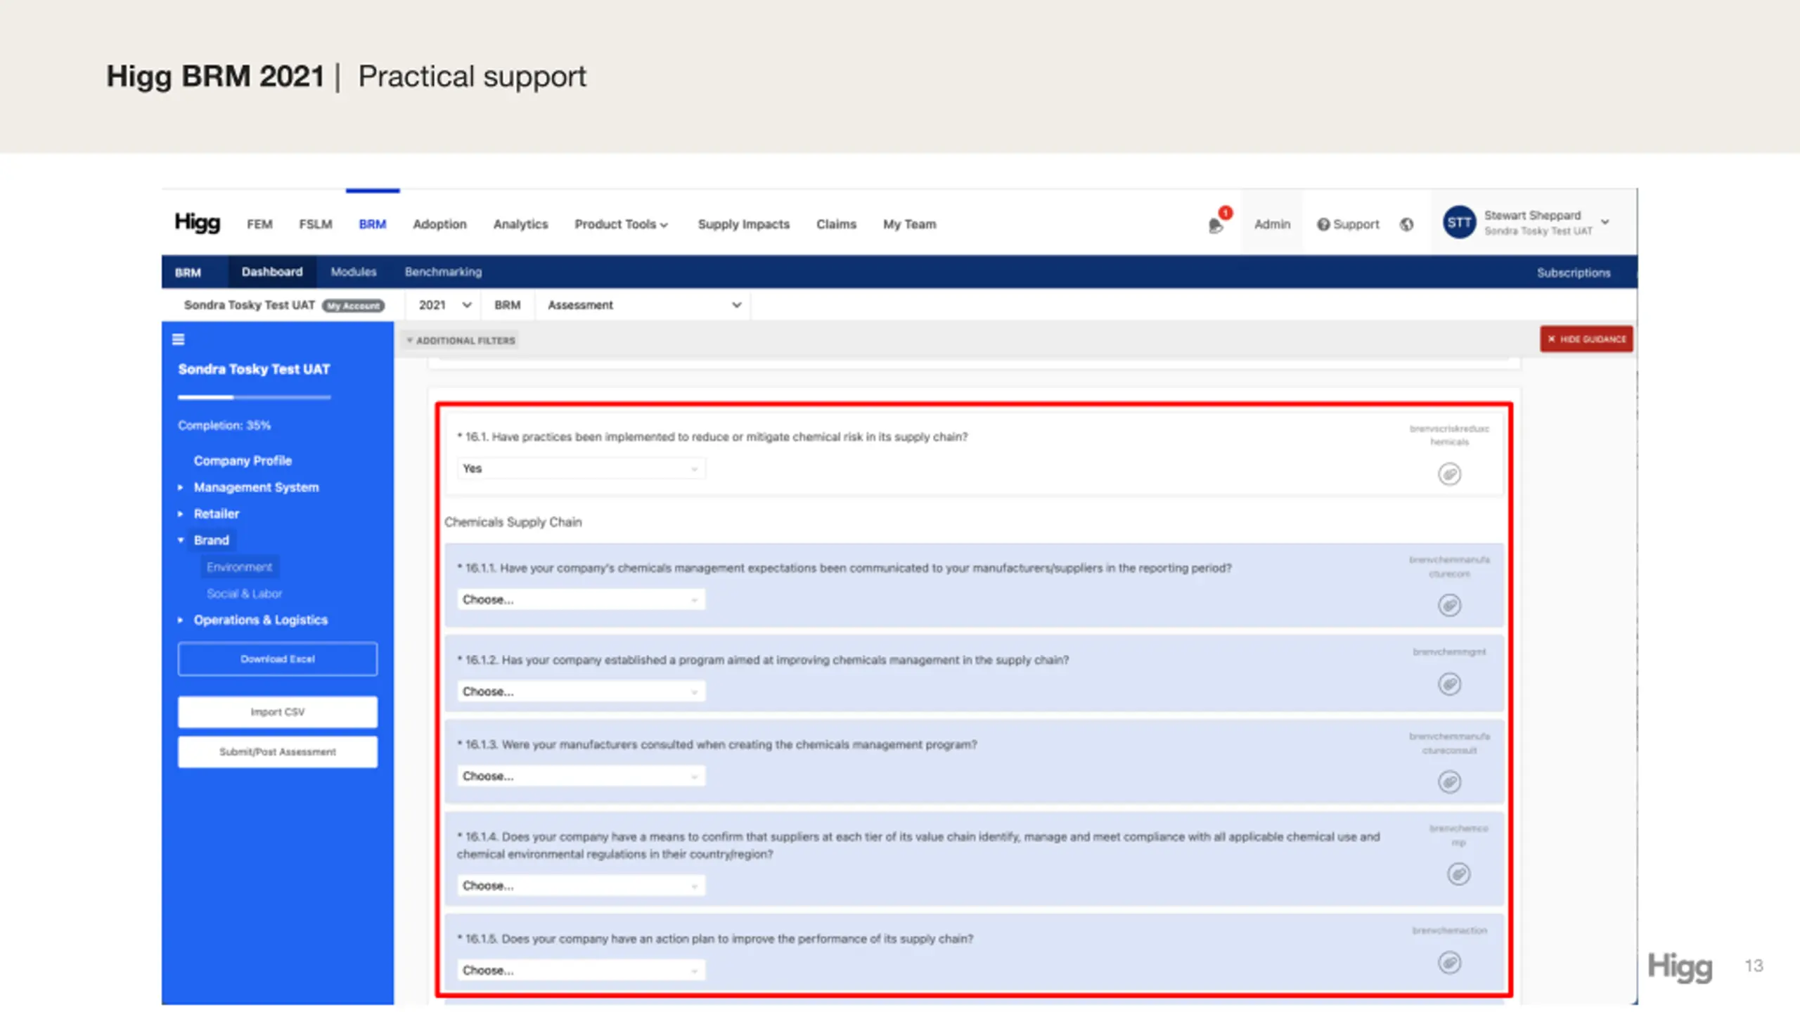Screen dimensions: 1800x1012
Task: Click the Hide Guidance button
Action: pyautogui.click(x=1586, y=339)
